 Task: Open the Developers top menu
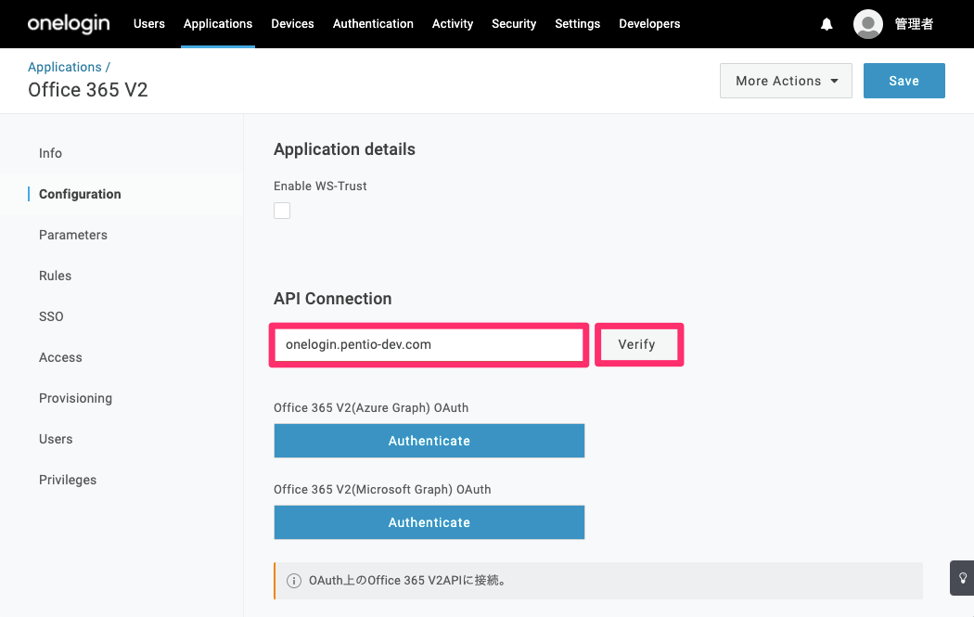(649, 23)
